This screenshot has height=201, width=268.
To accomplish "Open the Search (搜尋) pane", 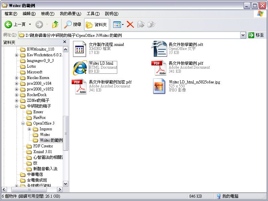I will point(73,24).
